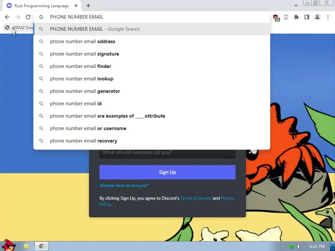Expand the tab search chevron
The width and height of the screenshot is (335, 251).
[296, 6]
